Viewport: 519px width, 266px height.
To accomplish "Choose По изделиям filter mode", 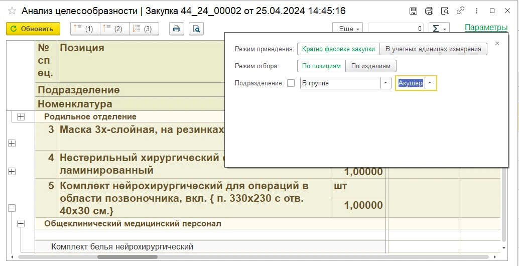I will [371, 66].
